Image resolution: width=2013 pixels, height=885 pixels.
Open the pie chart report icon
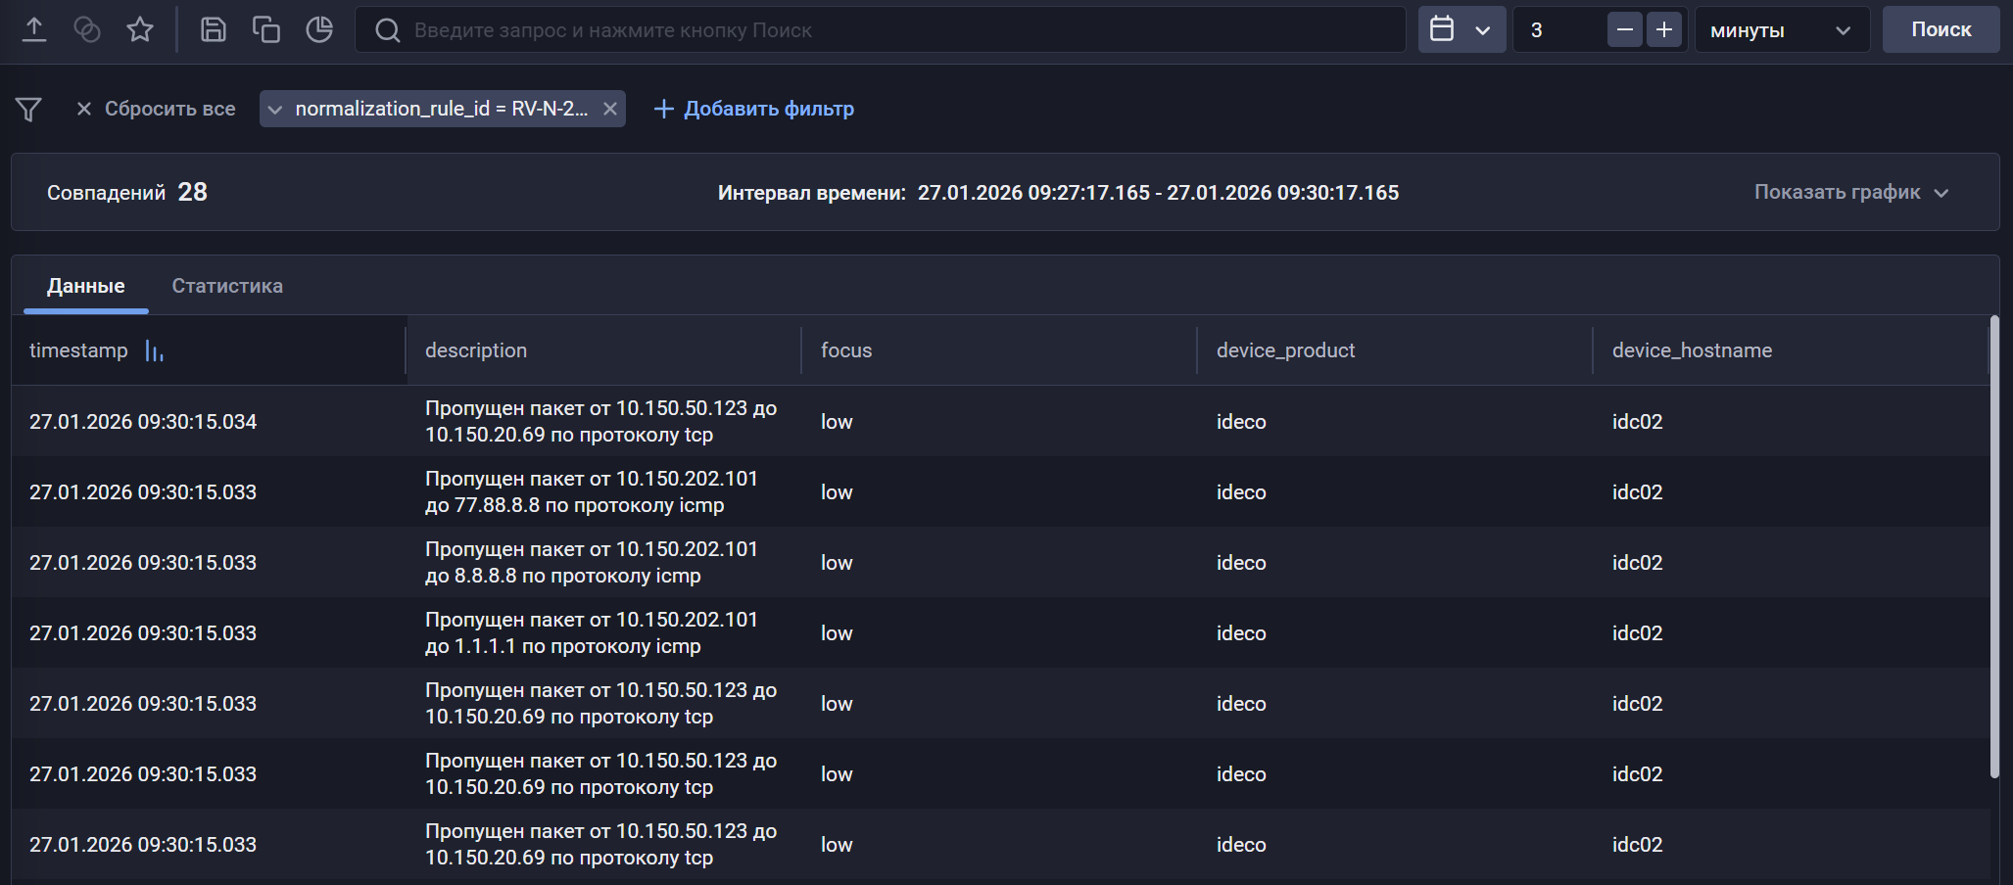click(x=319, y=29)
